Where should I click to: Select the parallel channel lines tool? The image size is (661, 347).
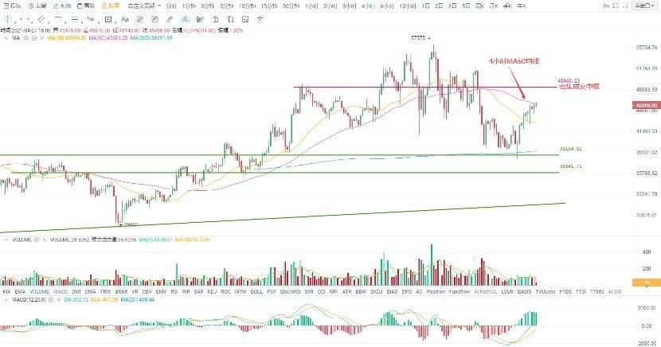(41, 19)
